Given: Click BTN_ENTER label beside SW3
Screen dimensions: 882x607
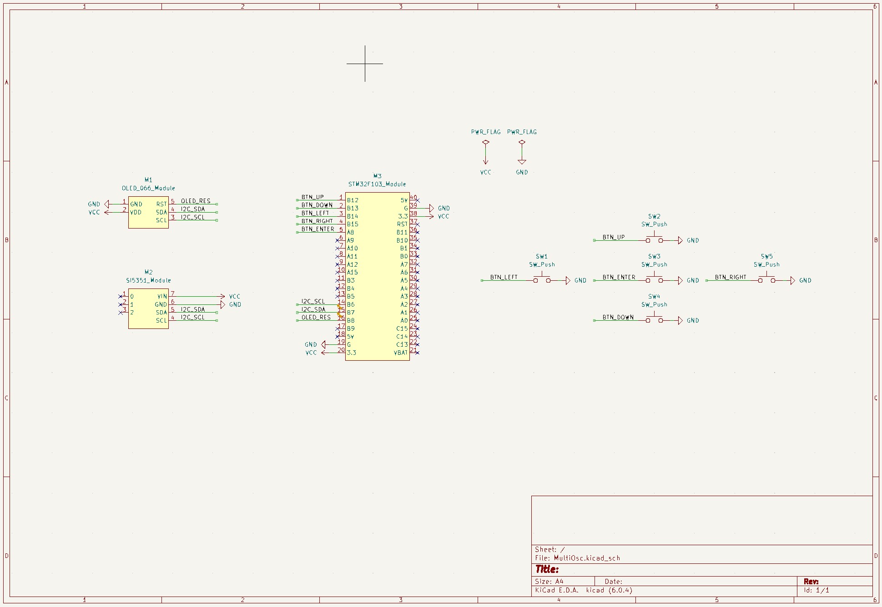Looking at the screenshot, I should (x=619, y=277).
